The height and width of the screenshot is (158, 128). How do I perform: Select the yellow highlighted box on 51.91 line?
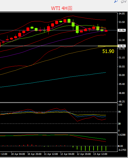pos(108,46)
